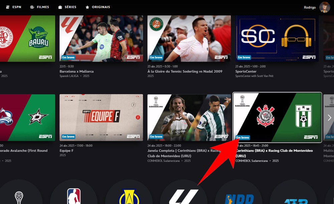This screenshot has height=204, width=334.
Task: Click the Em breve badge on SportsCenter
Action: tap(243, 57)
